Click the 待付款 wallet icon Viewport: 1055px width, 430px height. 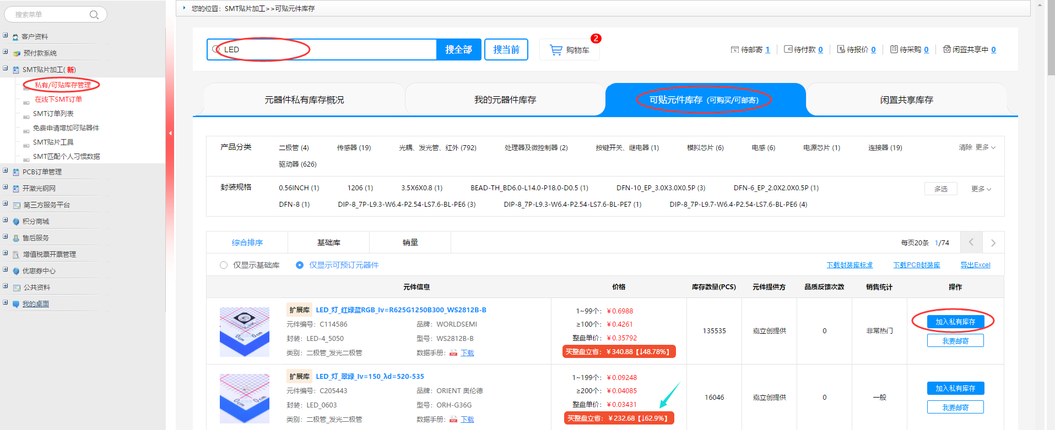tap(788, 49)
